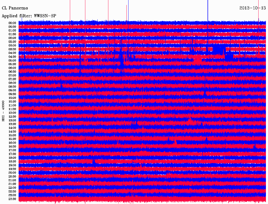Click the 19:30 time label

click(x=12, y=169)
